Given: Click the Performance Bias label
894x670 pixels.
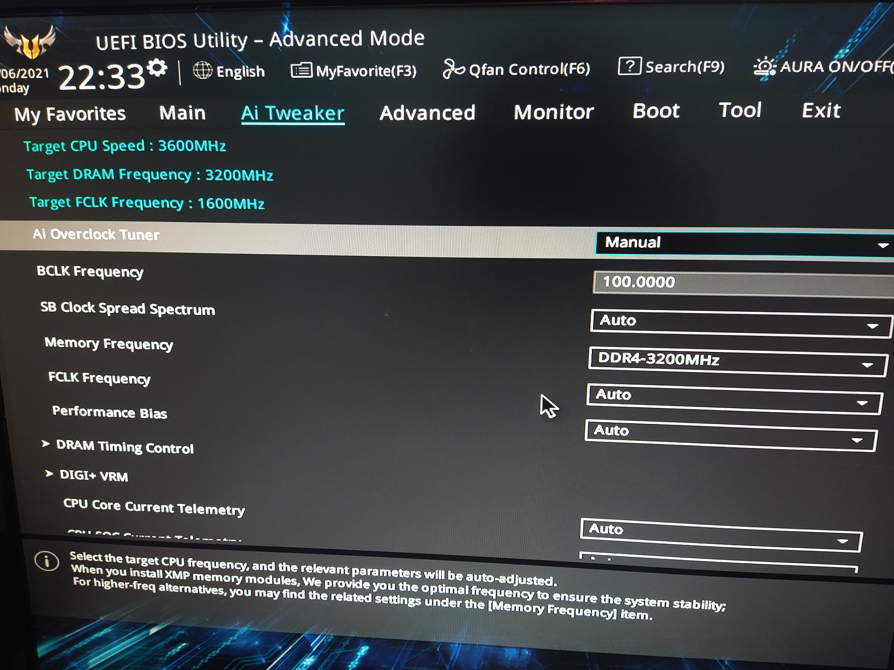Looking at the screenshot, I should [110, 412].
